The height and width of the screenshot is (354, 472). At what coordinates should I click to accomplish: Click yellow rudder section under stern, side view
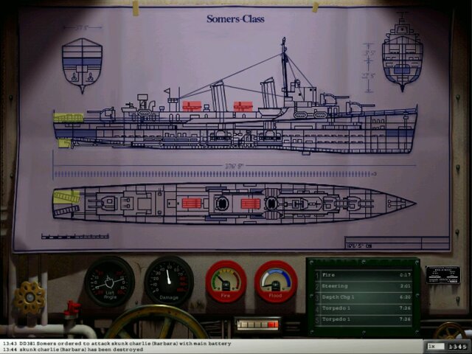coord(65,143)
